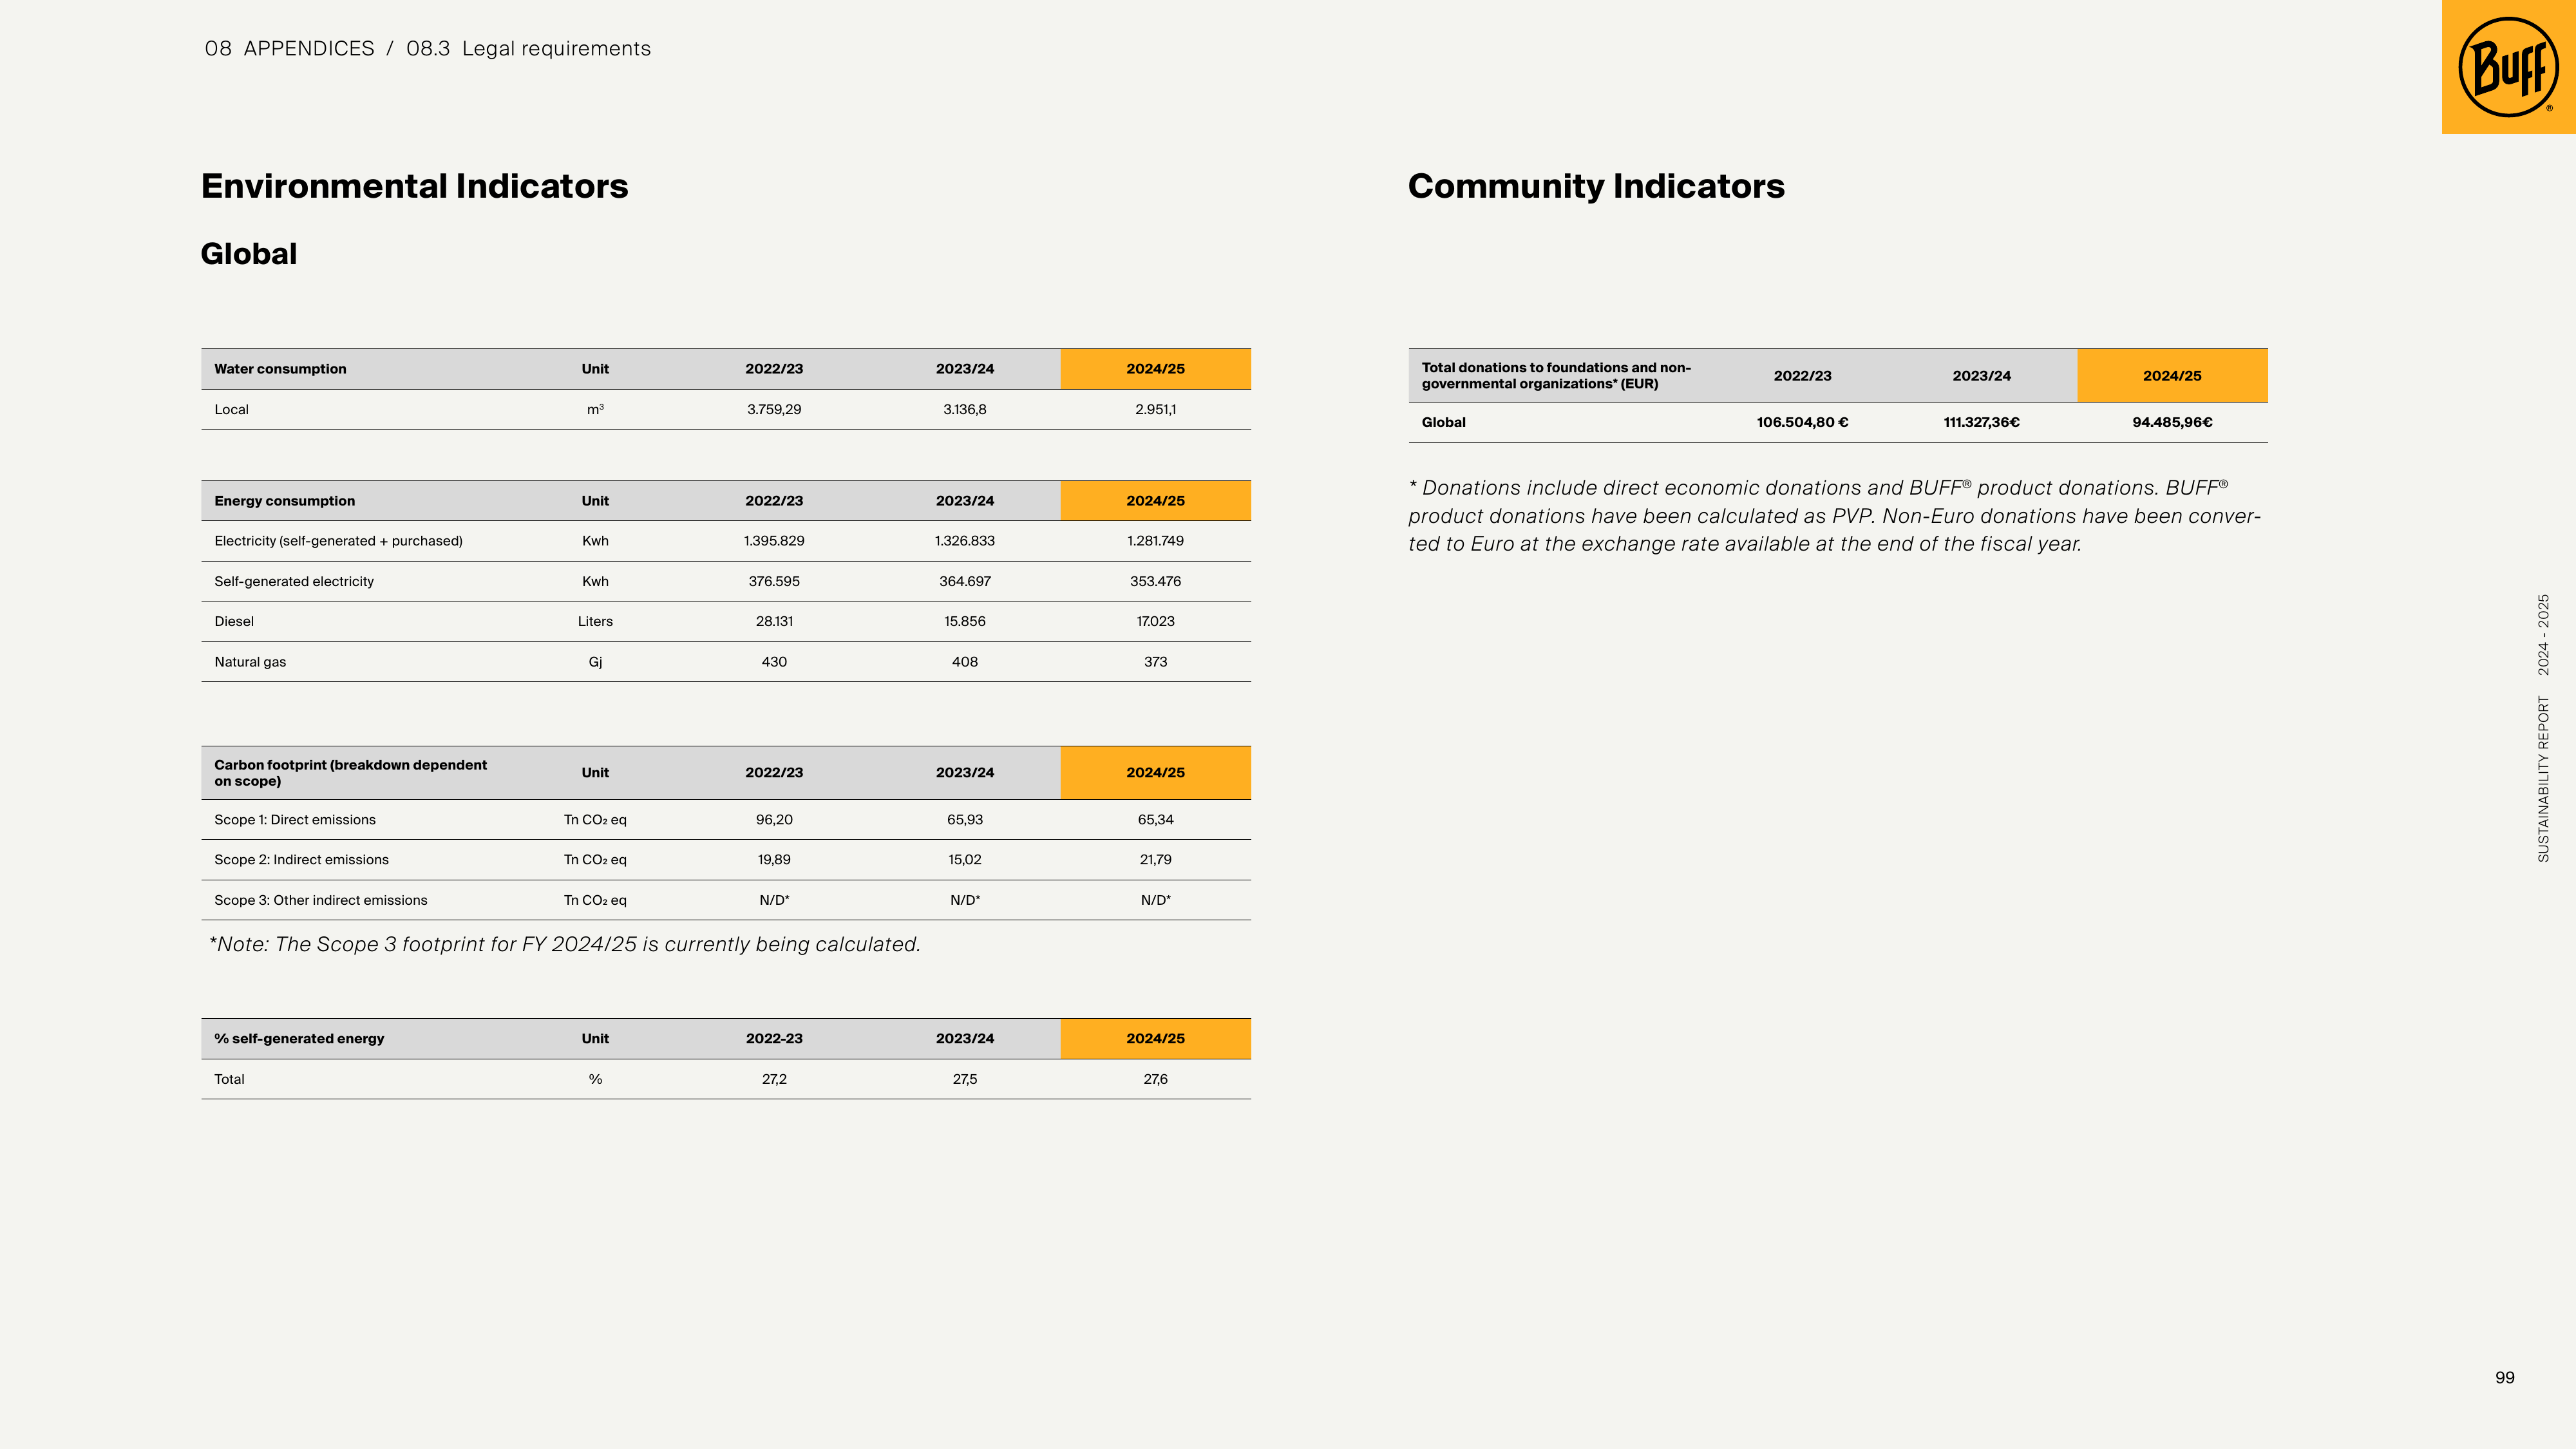The image size is (2576, 1449).
Task: Click the '2022-23' column header
Action: (x=774, y=1039)
